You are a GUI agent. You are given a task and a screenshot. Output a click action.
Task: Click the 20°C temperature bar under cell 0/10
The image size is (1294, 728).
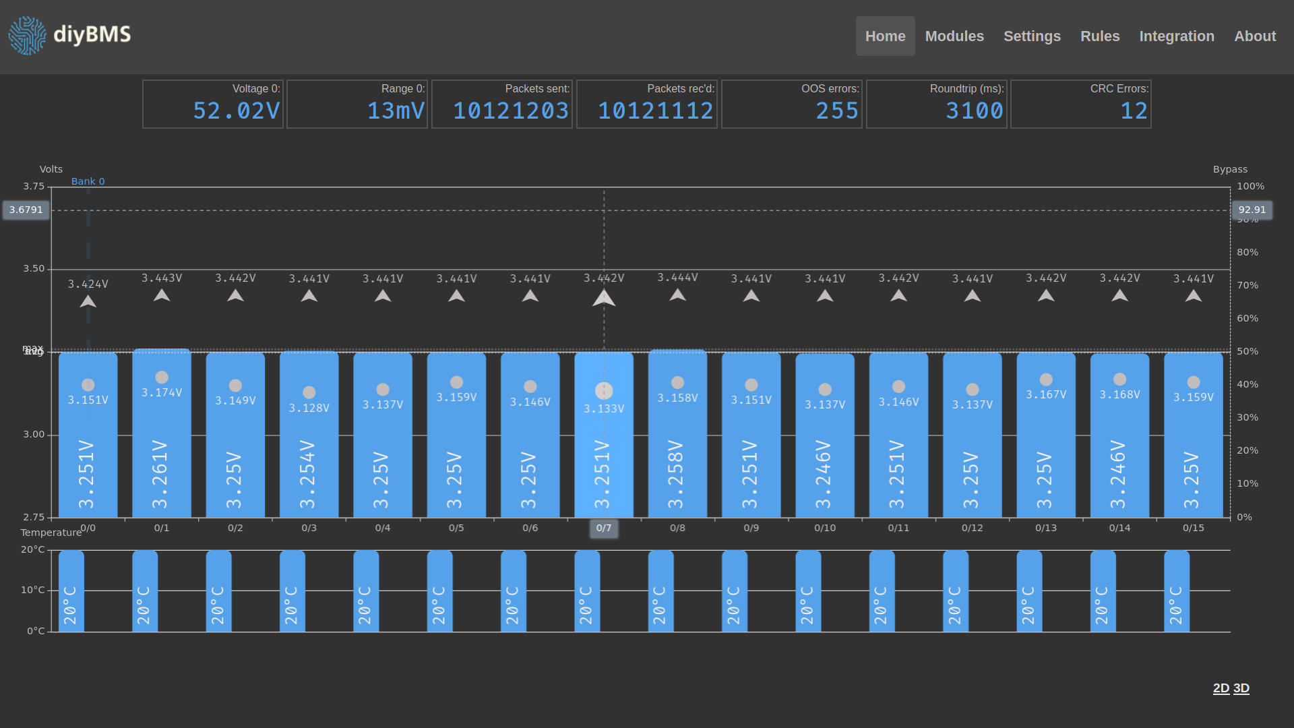[808, 592]
